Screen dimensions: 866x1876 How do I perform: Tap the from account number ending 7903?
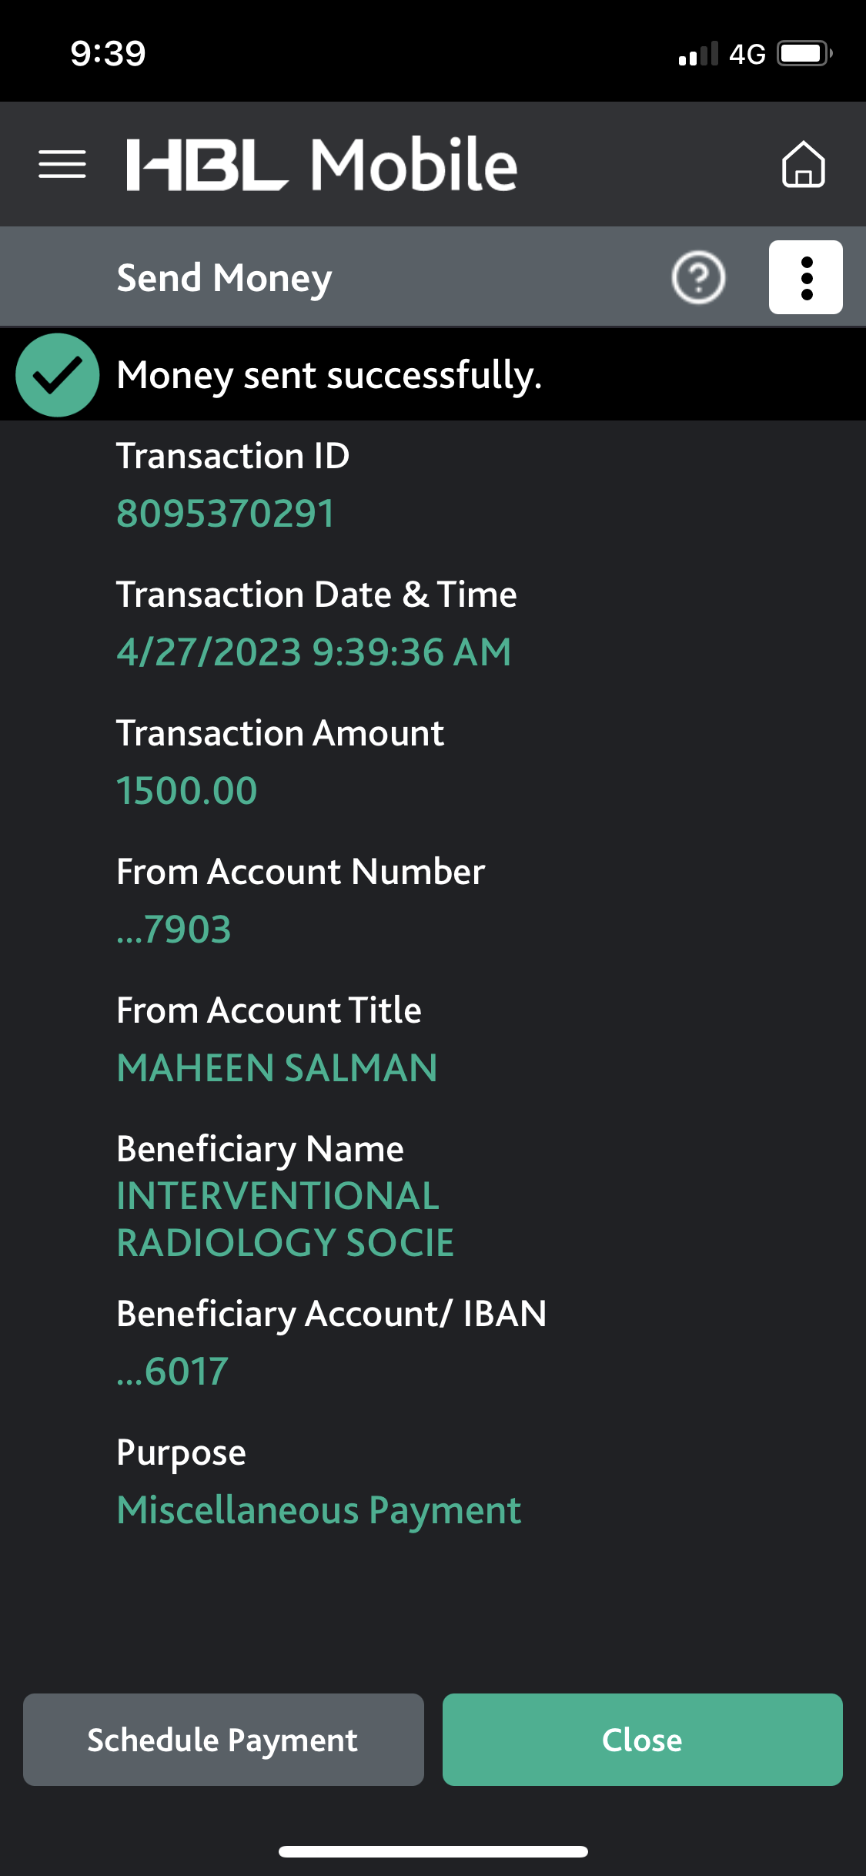tap(174, 930)
